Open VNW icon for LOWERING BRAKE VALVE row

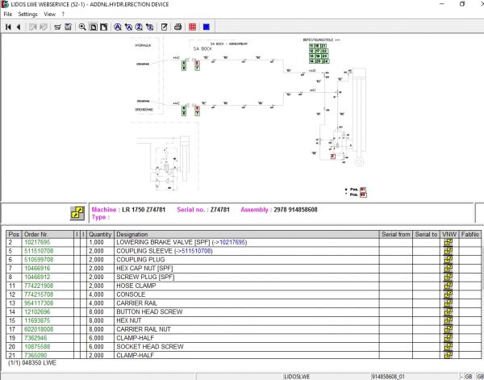[449, 242]
